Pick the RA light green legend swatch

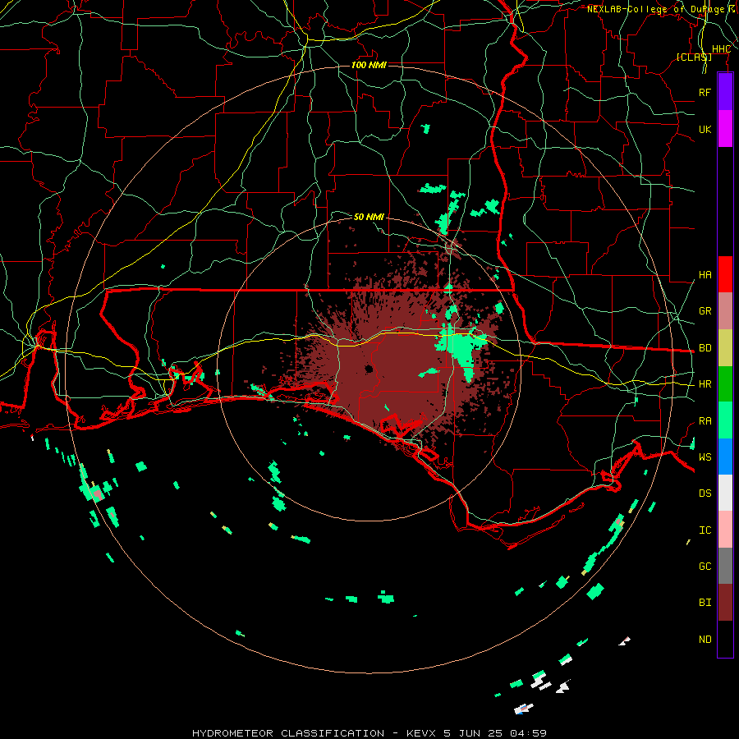click(725, 420)
